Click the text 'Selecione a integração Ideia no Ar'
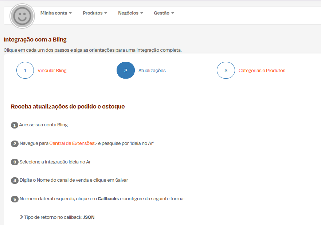 (55, 162)
